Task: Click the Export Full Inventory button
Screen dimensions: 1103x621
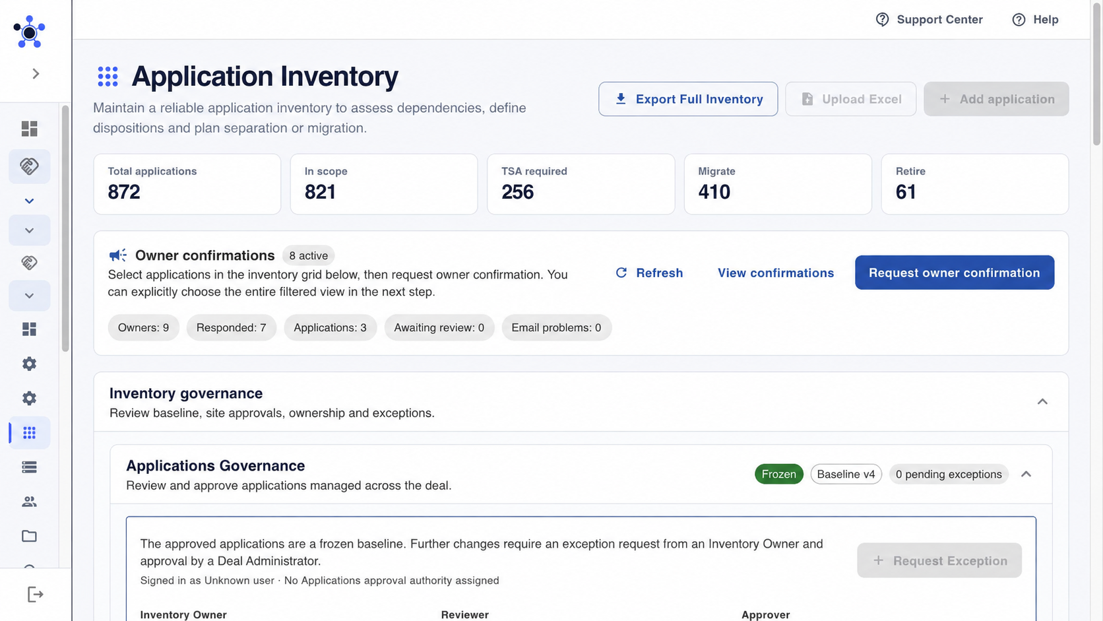Action: (x=688, y=99)
